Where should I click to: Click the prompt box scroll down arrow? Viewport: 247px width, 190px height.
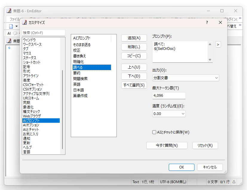pos(210,60)
